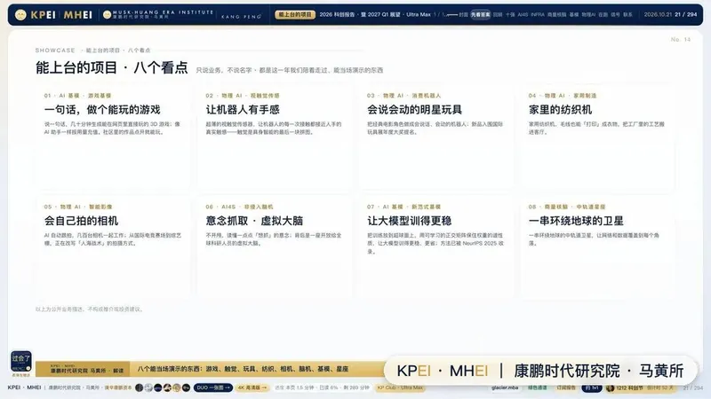Click the KPEI smiley logo icon
This screenshot has width=711, height=399.
pyautogui.click(x=20, y=15)
